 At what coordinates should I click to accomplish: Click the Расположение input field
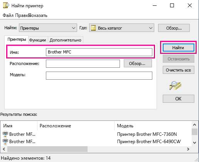pos(83,63)
